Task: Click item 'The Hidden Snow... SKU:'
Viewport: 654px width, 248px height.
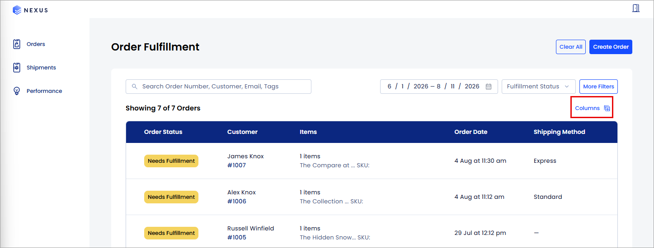Action: (335, 238)
